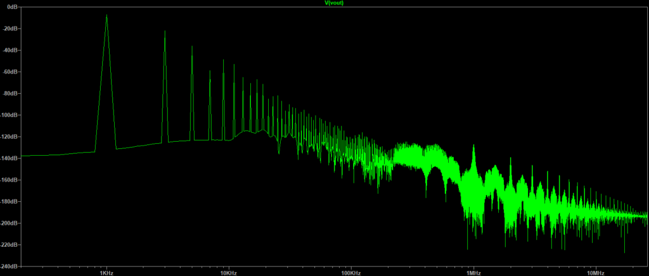Click the 10MHz frequency axis label
649x276 pixels.
596,272
